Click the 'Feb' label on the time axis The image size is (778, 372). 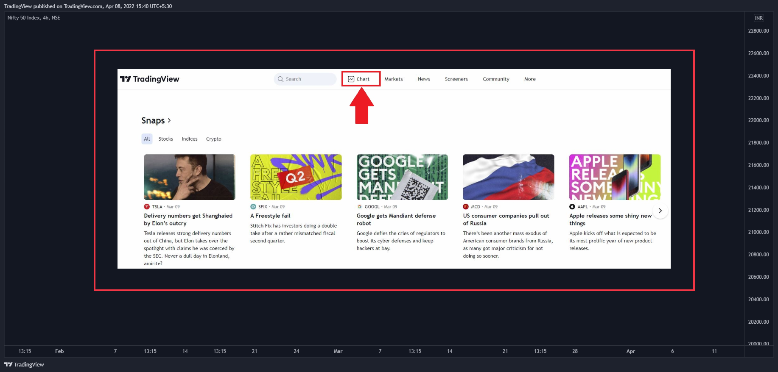59,351
